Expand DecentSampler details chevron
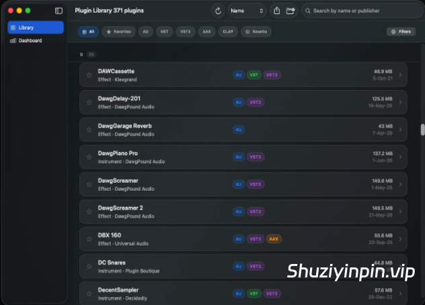 tap(400, 294)
